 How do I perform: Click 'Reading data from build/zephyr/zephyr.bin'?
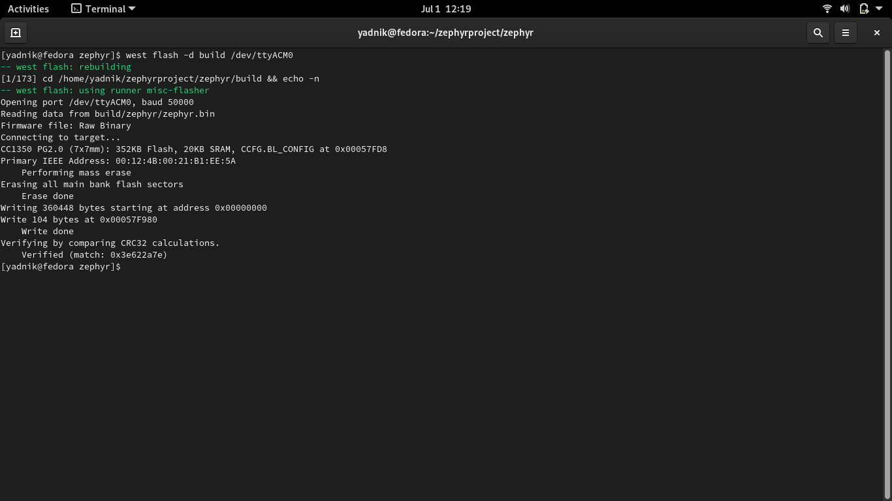tap(108, 114)
